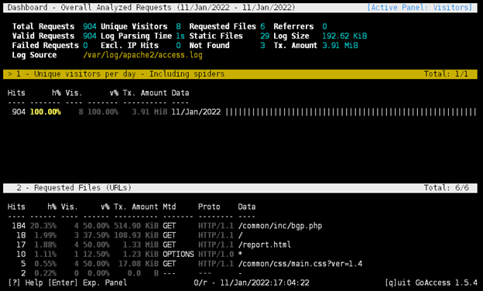Screen dimensions: 483x291
Task: Click the /var/log/apache2/access.log log source path
Action: [x=142, y=55]
